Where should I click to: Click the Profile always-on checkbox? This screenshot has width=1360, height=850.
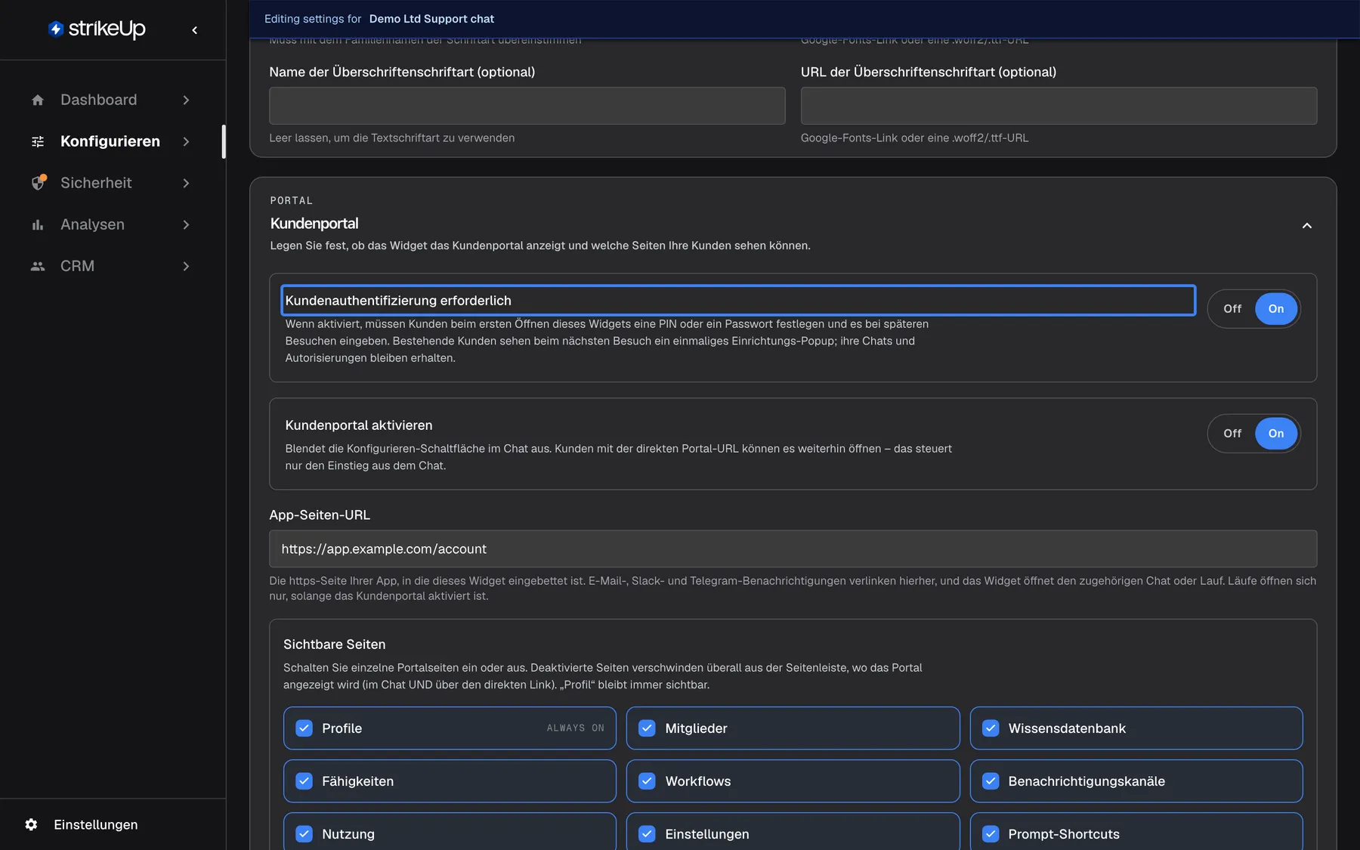(x=304, y=728)
